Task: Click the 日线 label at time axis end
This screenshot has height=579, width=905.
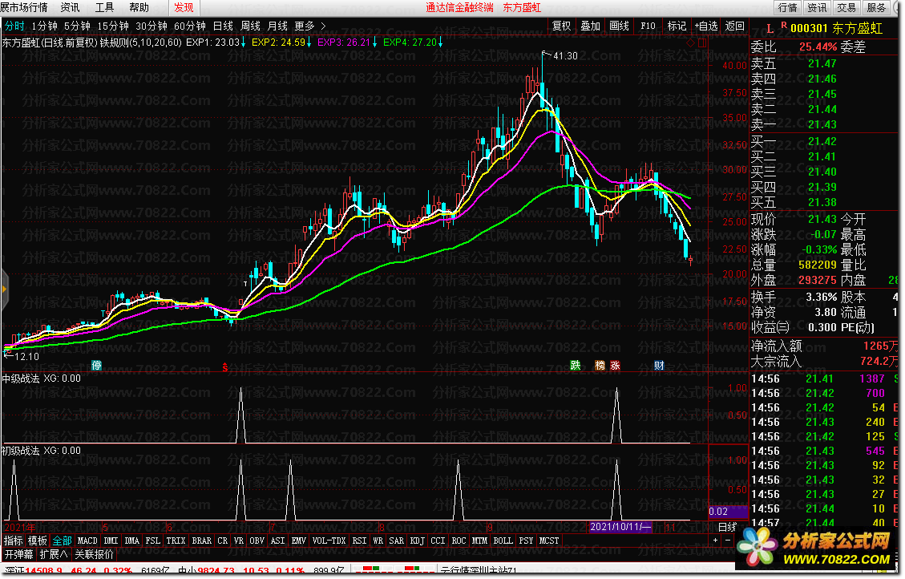Action: (x=727, y=527)
